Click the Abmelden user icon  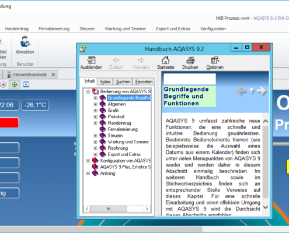[x=25, y=41]
